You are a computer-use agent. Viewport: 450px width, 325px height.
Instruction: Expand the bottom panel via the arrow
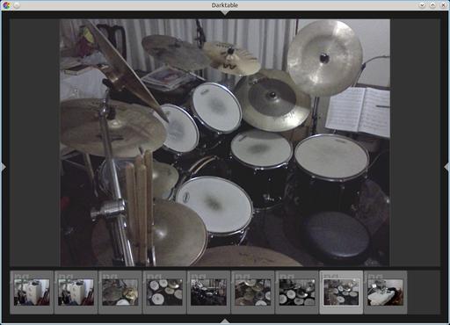pos(225,321)
